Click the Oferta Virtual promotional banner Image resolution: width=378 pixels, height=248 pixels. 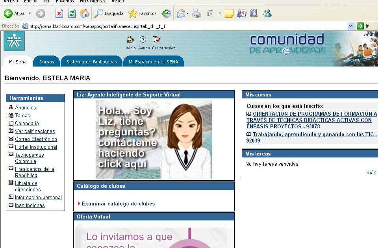154,235
